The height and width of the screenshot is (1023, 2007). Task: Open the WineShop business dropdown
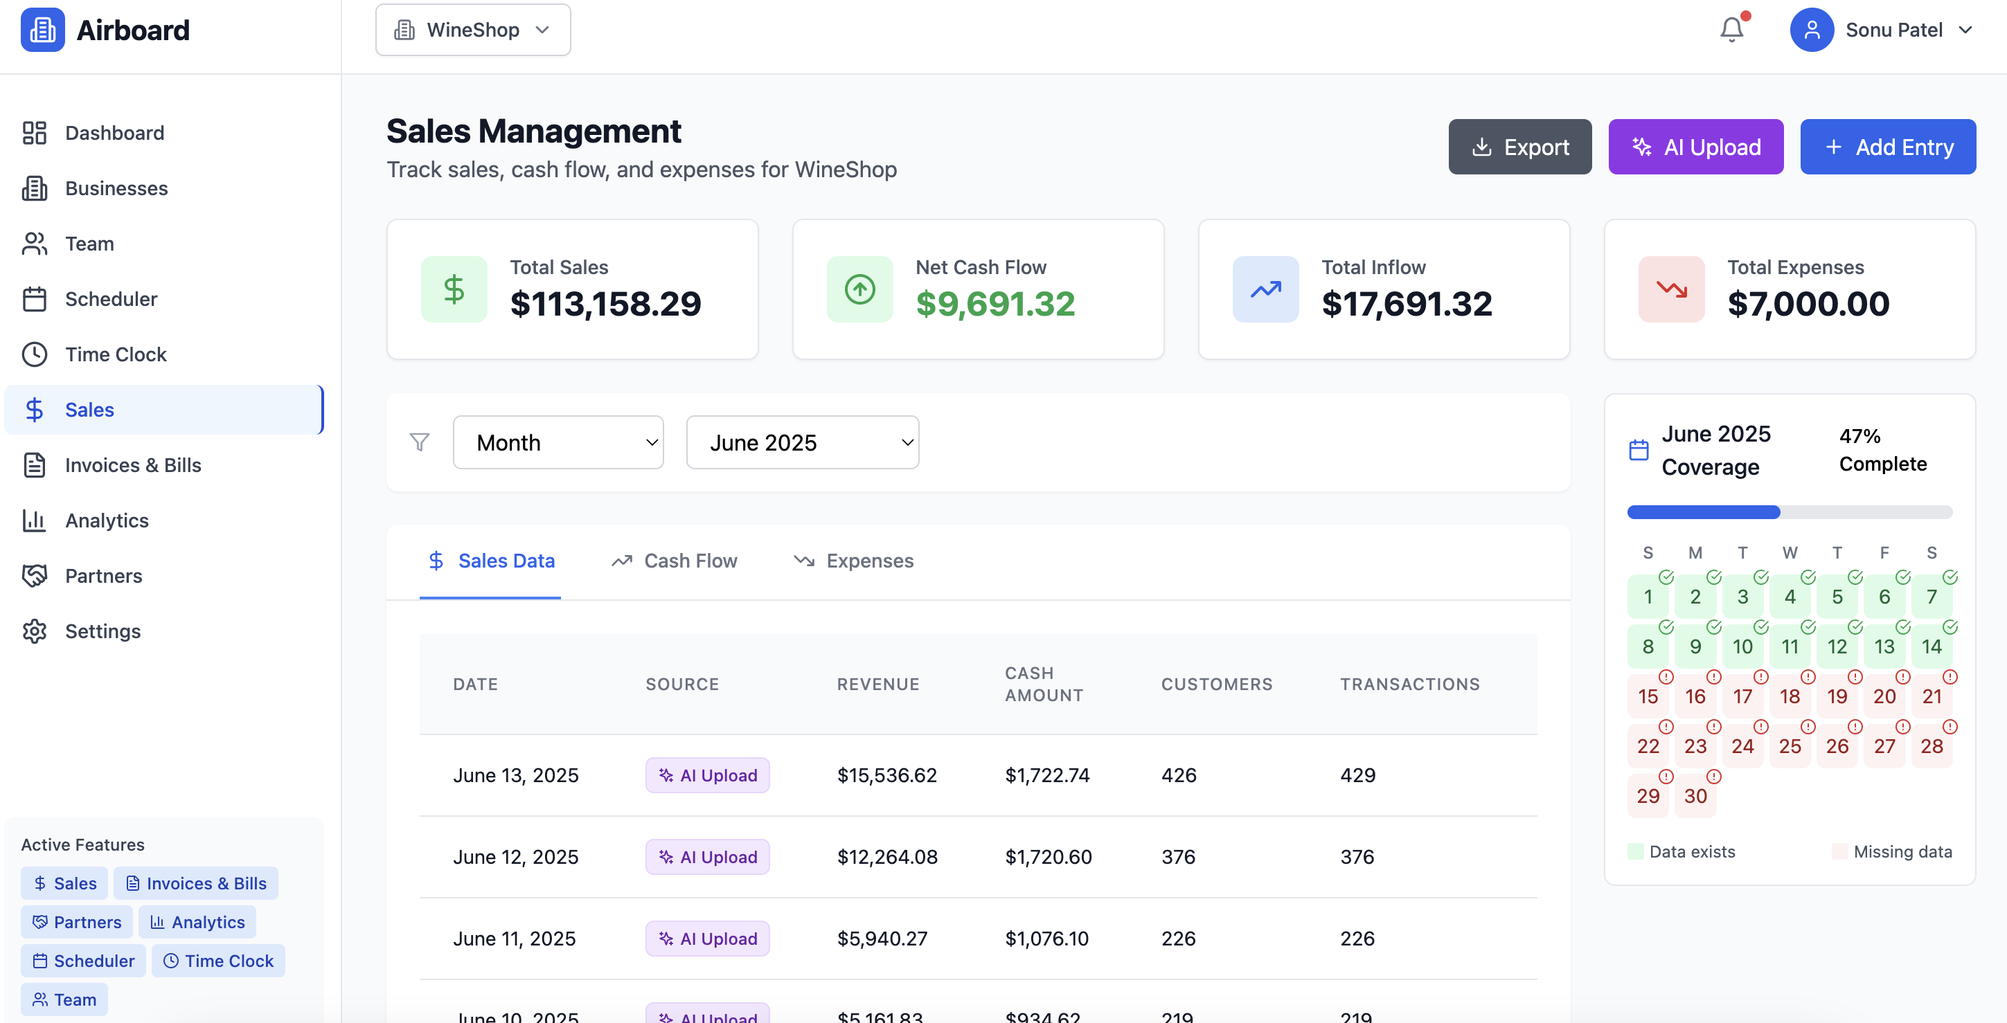click(x=473, y=30)
